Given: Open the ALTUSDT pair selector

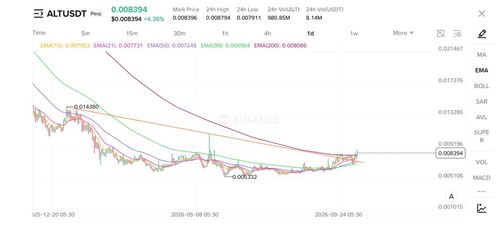Looking at the screenshot, I should pyautogui.click(x=67, y=14).
